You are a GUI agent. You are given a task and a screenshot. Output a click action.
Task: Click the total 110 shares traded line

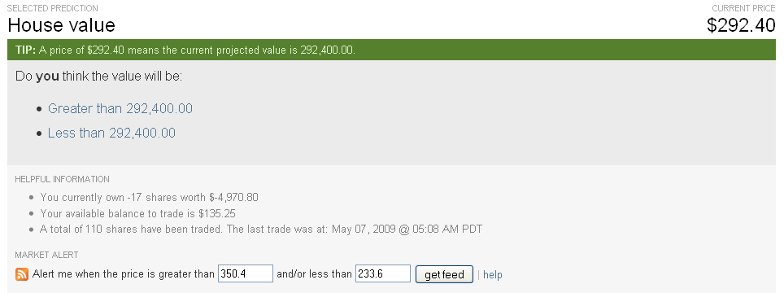tap(261, 230)
